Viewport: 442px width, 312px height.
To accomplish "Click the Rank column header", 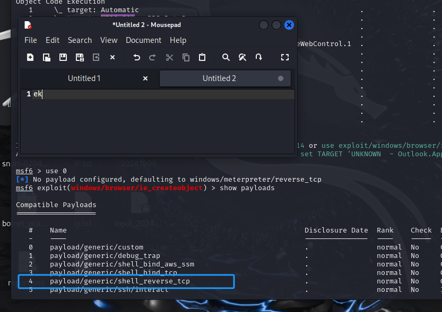I will pyautogui.click(x=385, y=230).
